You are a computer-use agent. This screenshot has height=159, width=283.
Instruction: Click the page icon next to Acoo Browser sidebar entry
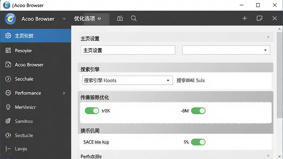tap(8, 65)
